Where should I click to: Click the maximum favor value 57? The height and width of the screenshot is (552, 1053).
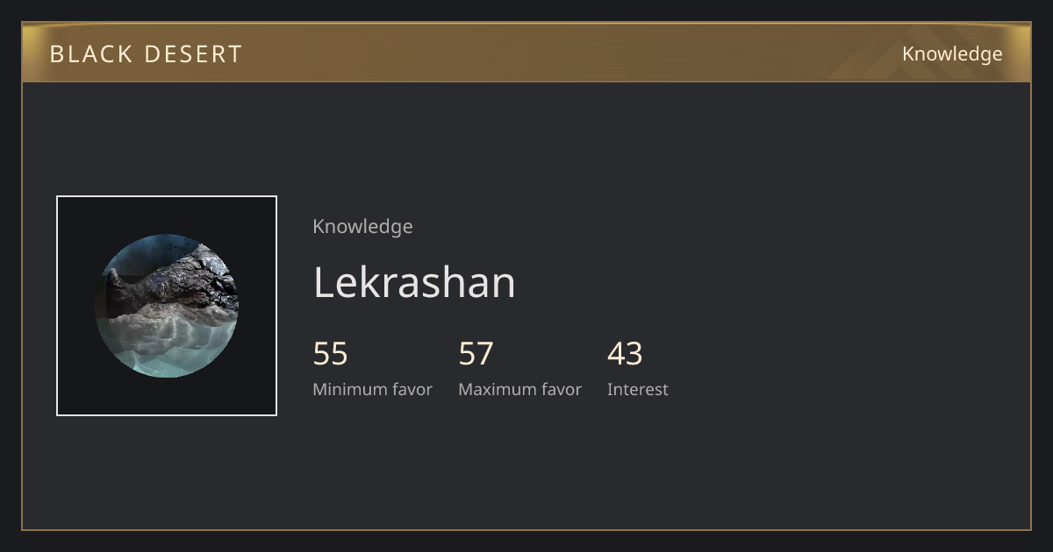[x=476, y=354]
